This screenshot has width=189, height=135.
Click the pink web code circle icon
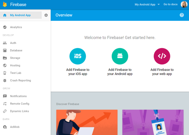point(162,56)
